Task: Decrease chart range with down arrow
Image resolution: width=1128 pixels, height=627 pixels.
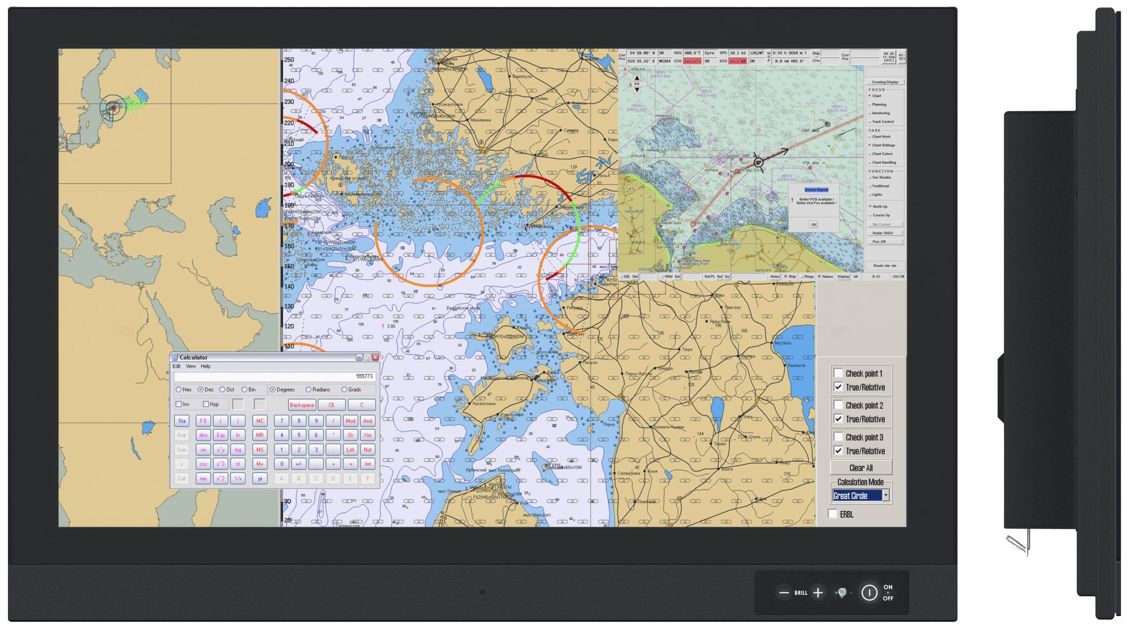Action: point(637,90)
